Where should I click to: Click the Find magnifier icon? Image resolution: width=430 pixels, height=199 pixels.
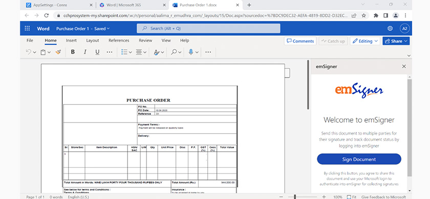[174, 52]
